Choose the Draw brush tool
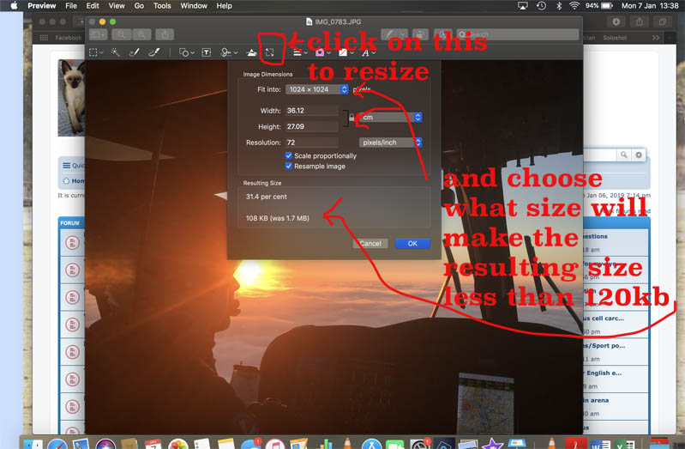Image resolution: width=685 pixels, height=449 pixels. pos(153,52)
